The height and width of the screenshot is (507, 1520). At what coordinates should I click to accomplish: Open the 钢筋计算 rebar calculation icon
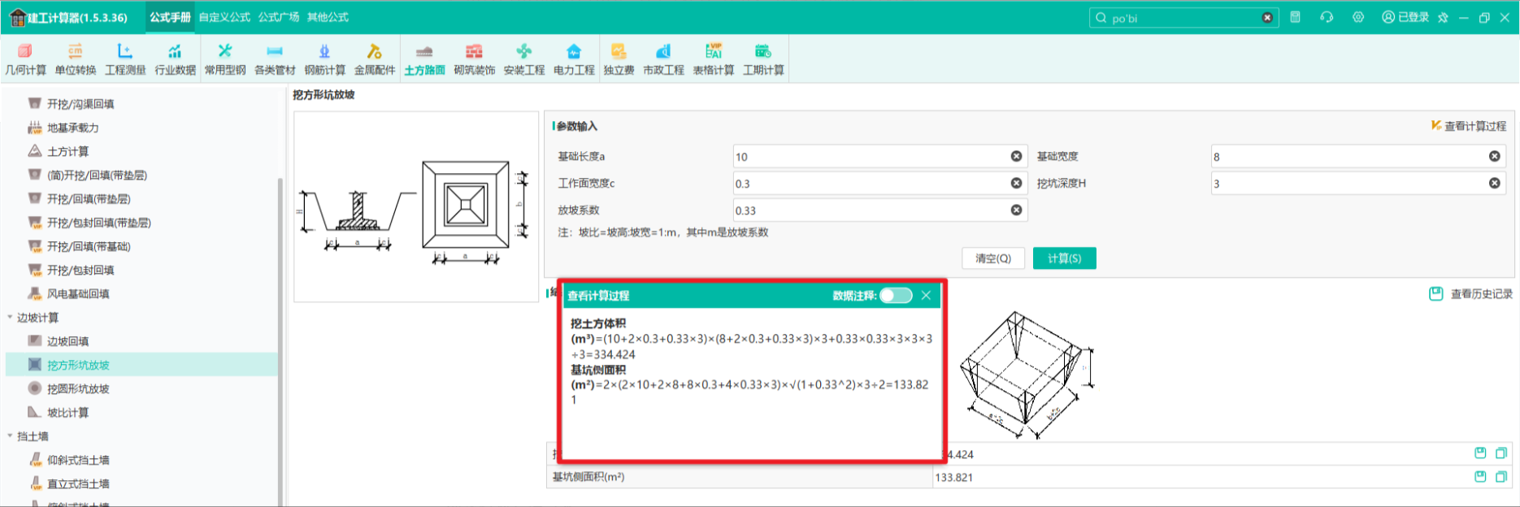324,60
